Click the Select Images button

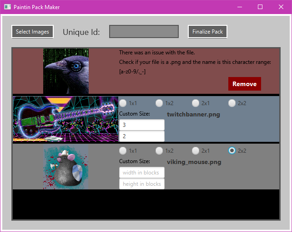point(32,32)
